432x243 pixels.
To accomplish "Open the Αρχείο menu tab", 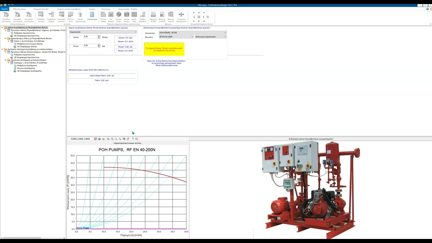I will coord(4,9).
